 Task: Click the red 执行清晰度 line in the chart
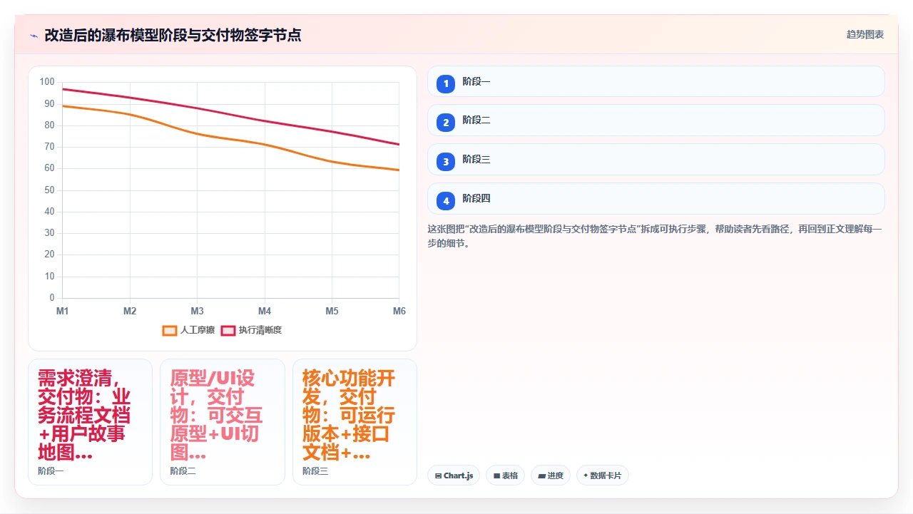pyautogui.click(x=265, y=121)
